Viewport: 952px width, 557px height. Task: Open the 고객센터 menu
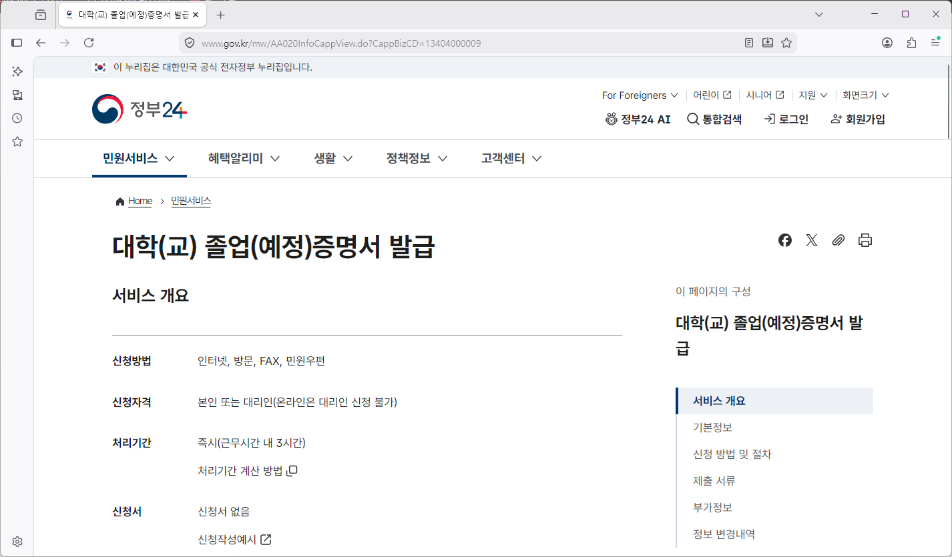tap(511, 159)
